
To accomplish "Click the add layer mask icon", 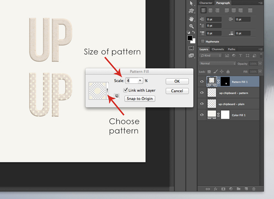I will click(223, 188).
